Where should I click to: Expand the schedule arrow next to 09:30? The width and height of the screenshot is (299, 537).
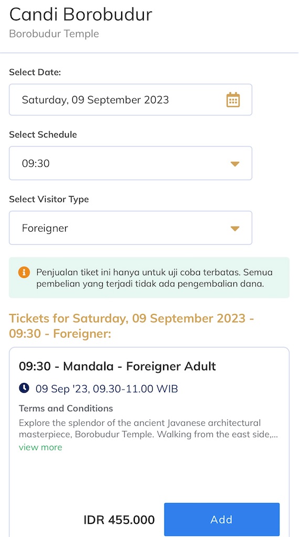pyautogui.click(x=234, y=164)
